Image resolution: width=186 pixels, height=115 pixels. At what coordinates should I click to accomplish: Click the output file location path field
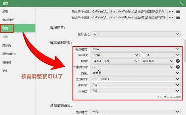coord(129,11)
